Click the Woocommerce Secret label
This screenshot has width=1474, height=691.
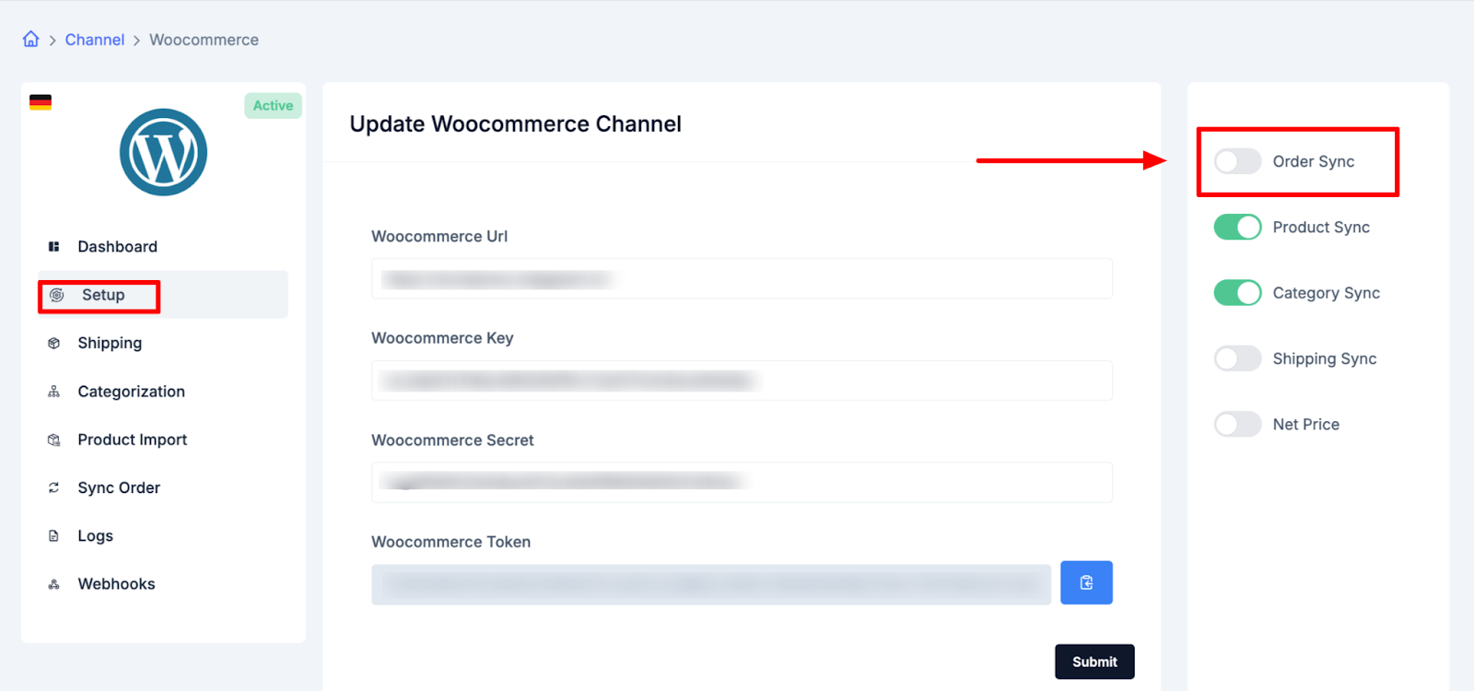(452, 440)
